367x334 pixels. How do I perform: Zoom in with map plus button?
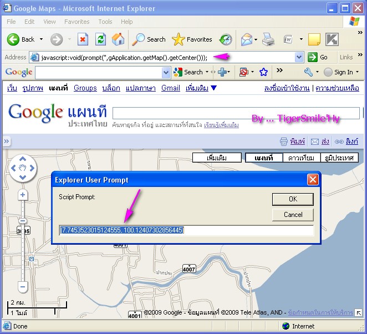23,195
